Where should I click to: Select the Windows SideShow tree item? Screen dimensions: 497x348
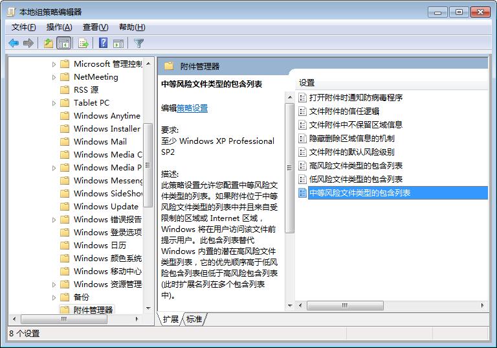pos(108,193)
